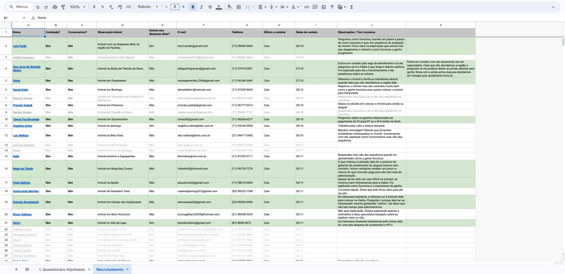
Task: Select cell Imóvel em Bertioga
Action: point(122,90)
